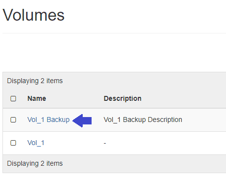Viewport: 226px width, 180px height.
Task: Click the Volumes page heading
Action: (33, 15)
